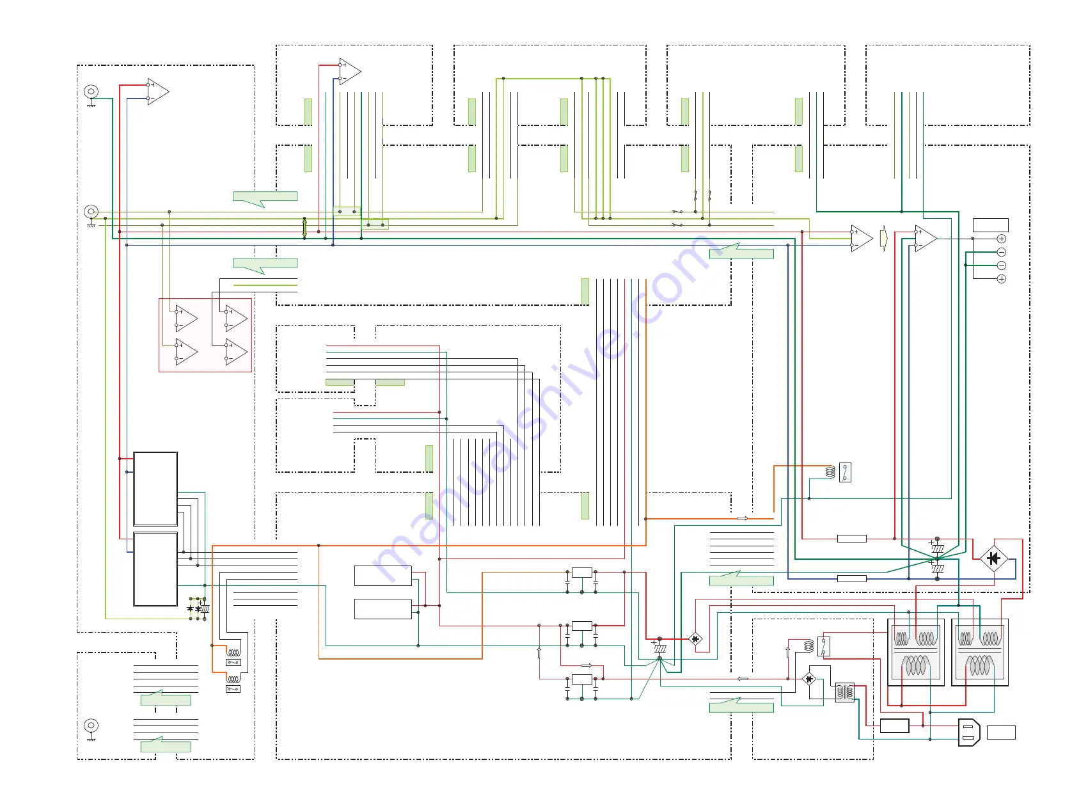Click the lowest green arrow beside the bottom-left jack
This screenshot has height=808, width=1088.
point(166,745)
